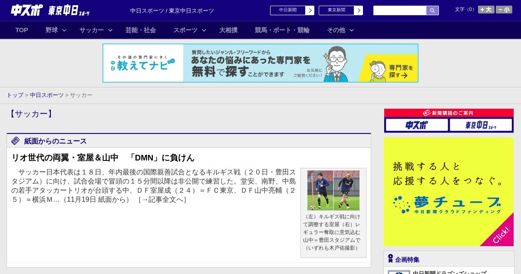This screenshot has width=521, height=274.
Task: Open 中日新聞ドラゴンズショップ link
Action: click(x=449, y=273)
